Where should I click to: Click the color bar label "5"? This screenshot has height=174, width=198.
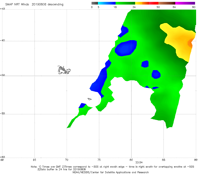point(98,7)
